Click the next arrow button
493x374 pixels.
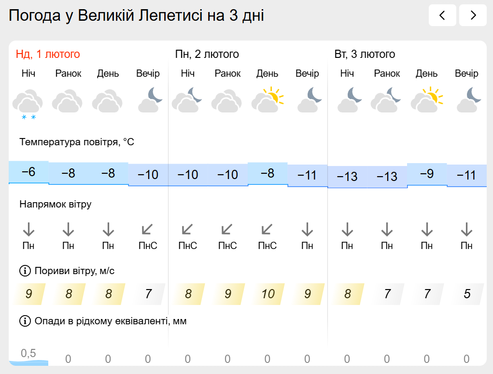click(x=473, y=15)
